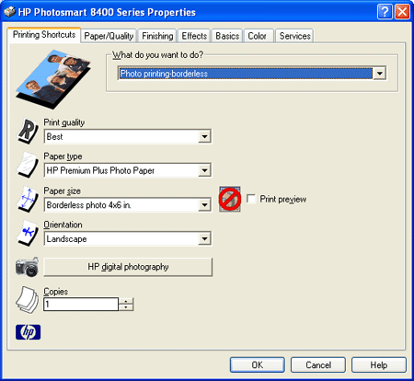Go to the Basics tab
The width and height of the screenshot is (414, 381).
click(227, 36)
